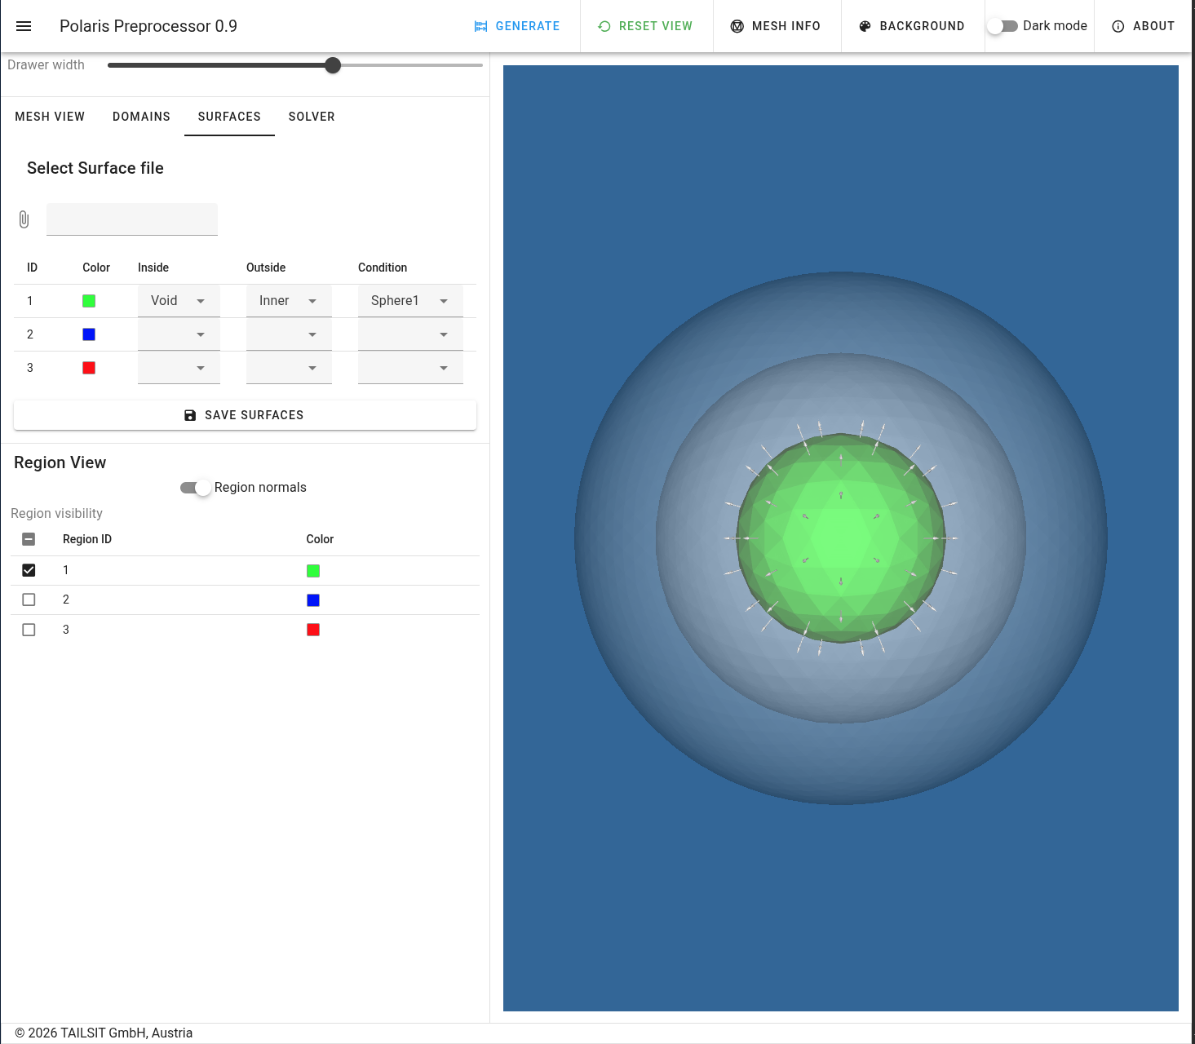The image size is (1195, 1044).
Task: Expand the Outside dropdown for surface 2
Action: point(289,334)
